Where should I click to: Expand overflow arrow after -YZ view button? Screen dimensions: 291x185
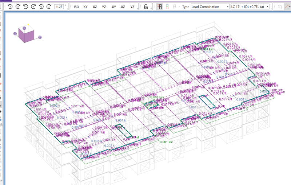coord(138,8)
